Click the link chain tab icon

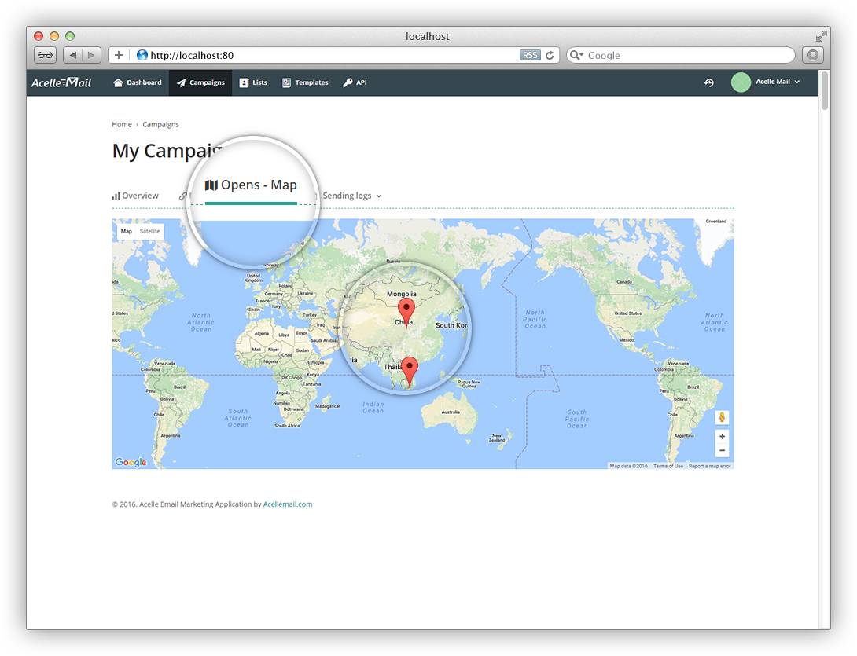(183, 196)
